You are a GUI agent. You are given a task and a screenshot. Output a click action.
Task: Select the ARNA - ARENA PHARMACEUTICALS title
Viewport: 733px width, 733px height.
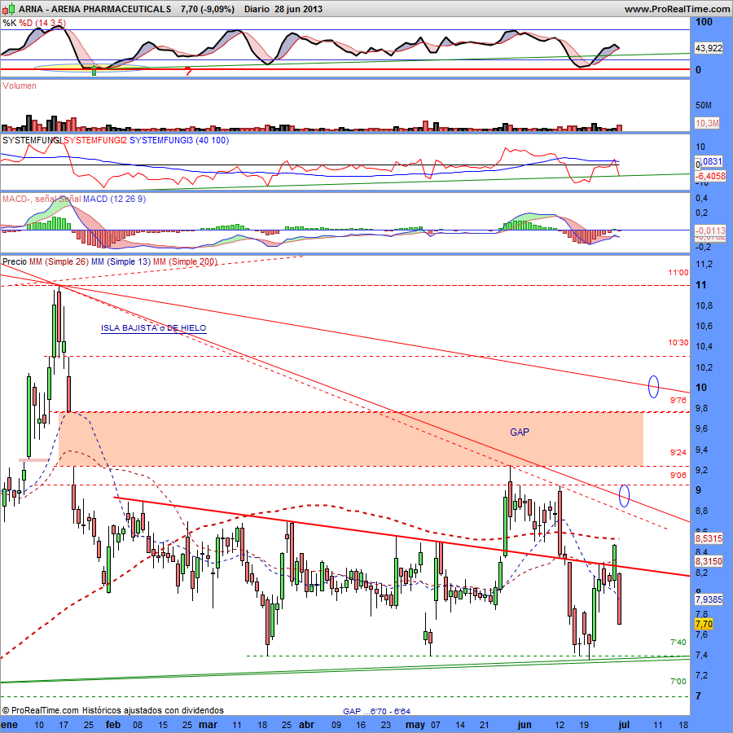pyautogui.click(x=95, y=9)
